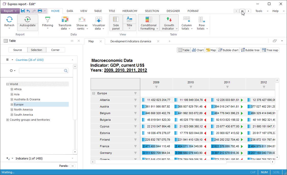Select the Source button in side panel

[x=18, y=50]
